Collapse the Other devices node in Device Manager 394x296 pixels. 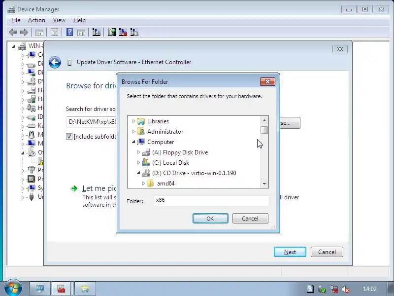[x=23, y=152]
